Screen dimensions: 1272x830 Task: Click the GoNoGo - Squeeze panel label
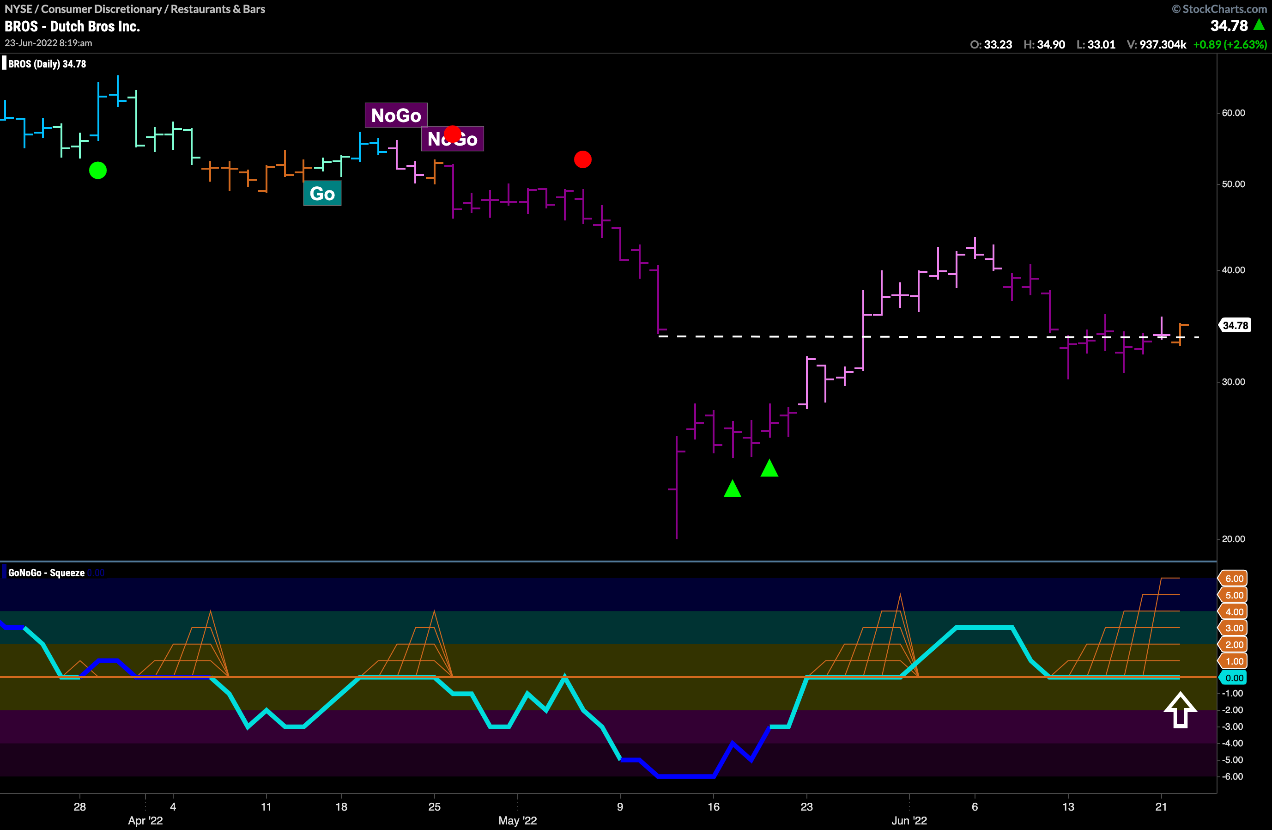(x=47, y=573)
